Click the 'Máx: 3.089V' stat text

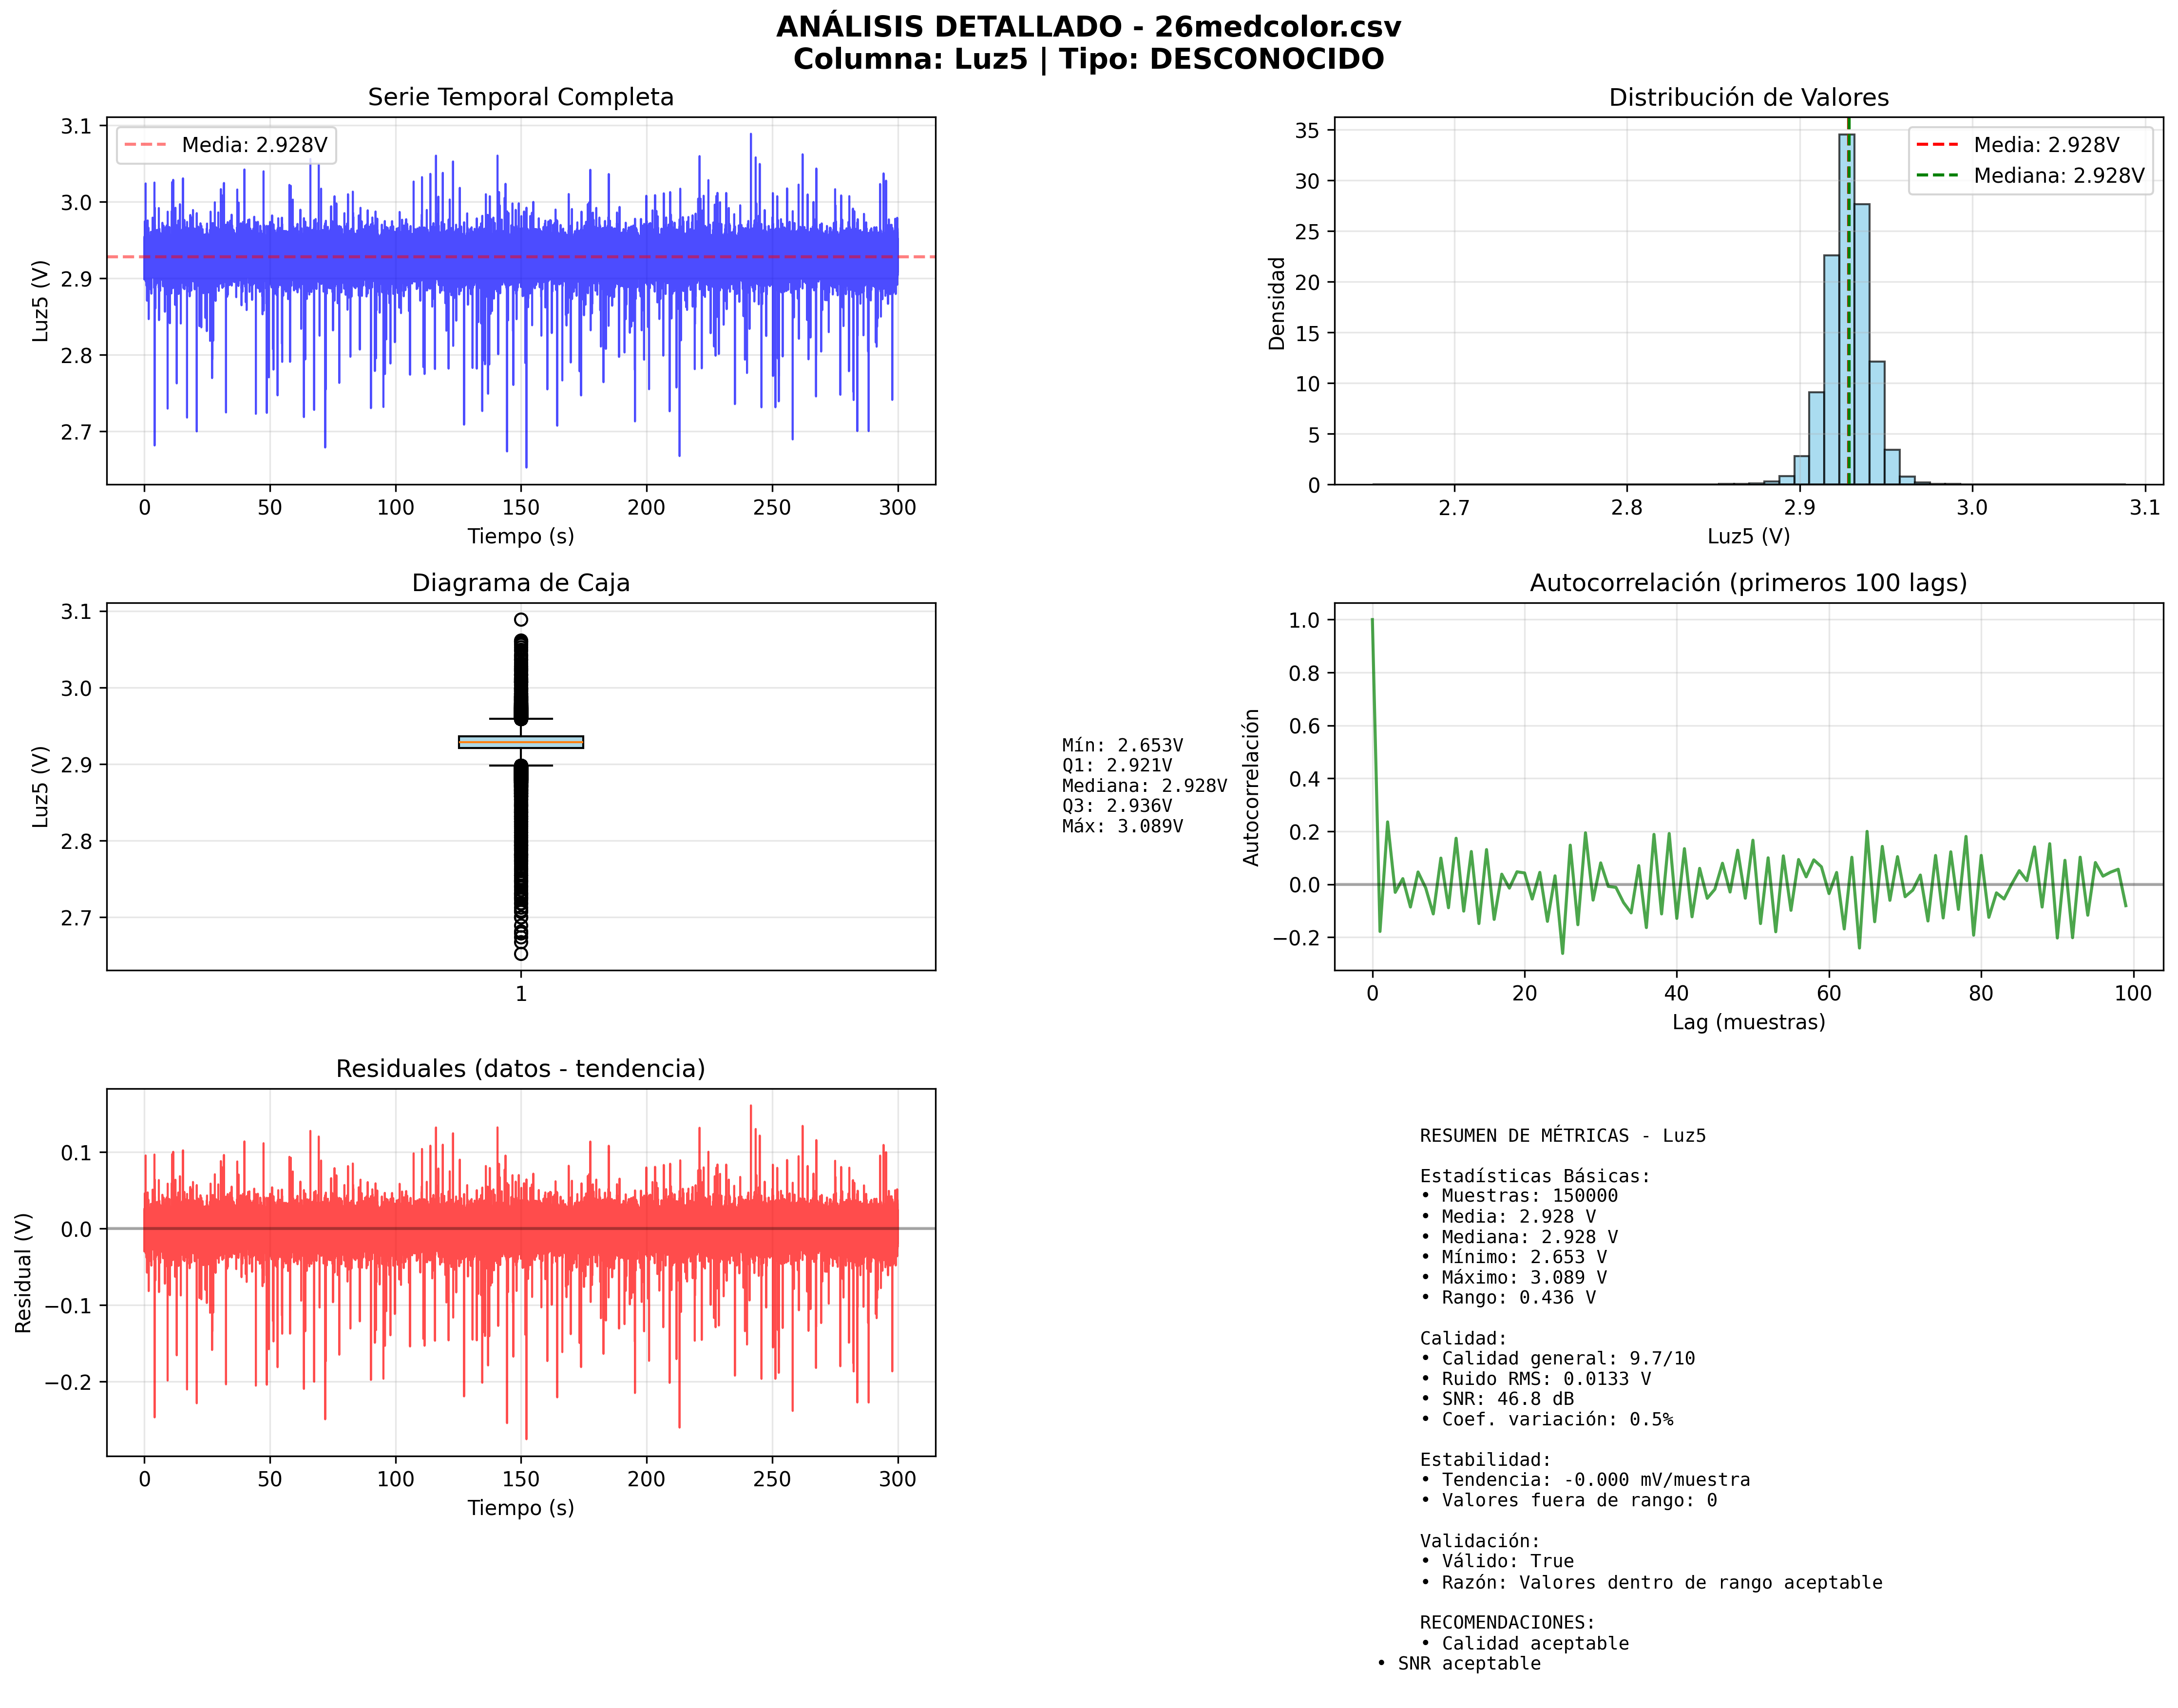click(x=1122, y=827)
